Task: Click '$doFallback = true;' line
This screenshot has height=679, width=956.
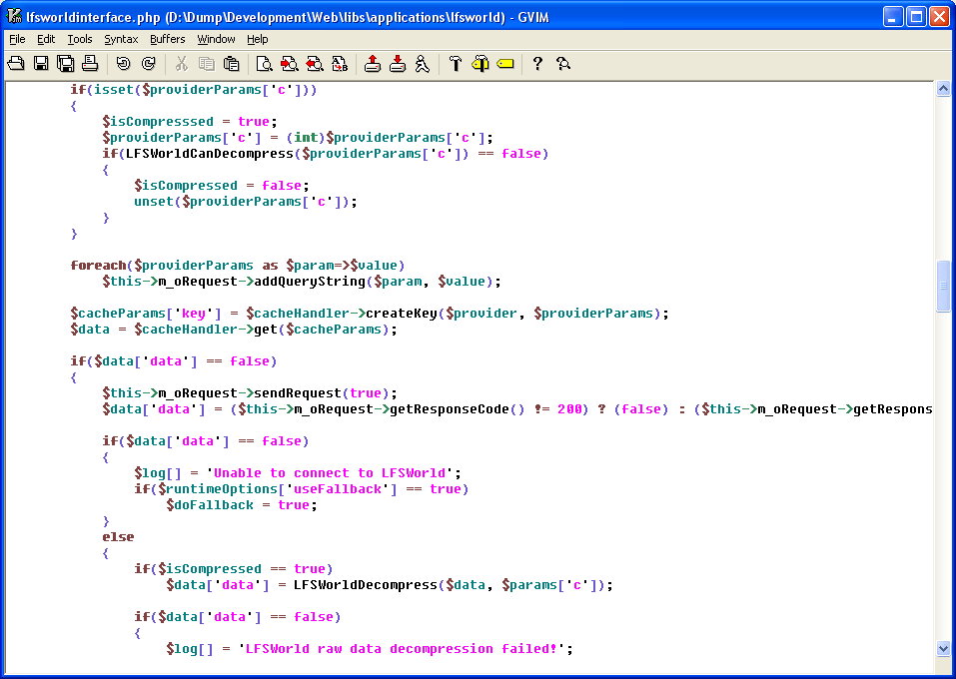Action: point(242,504)
